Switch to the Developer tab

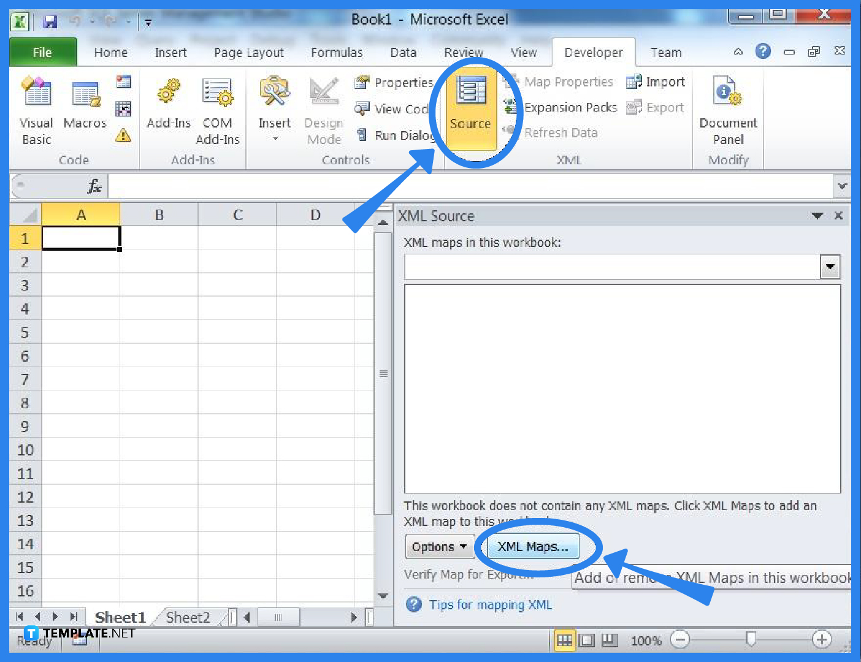coord(593,52)
